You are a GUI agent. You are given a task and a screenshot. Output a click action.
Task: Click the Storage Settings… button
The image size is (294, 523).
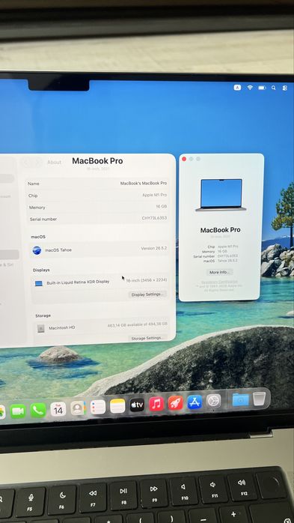[x=147, y=338]
